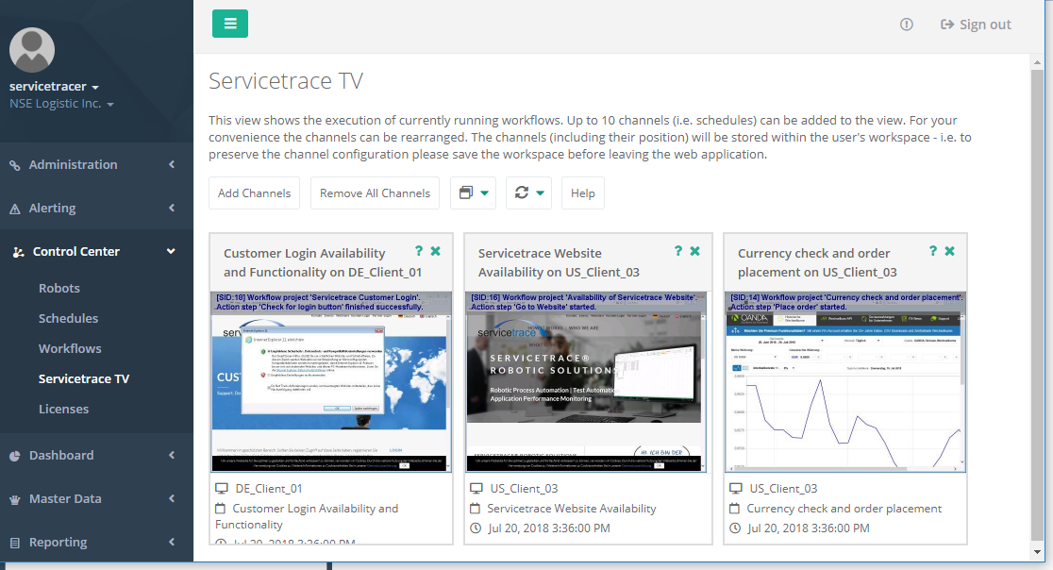This screenshot has width=1053, height=570.
Task: Click monitor icon beside DE_Client_01
Action: (221, 488)
